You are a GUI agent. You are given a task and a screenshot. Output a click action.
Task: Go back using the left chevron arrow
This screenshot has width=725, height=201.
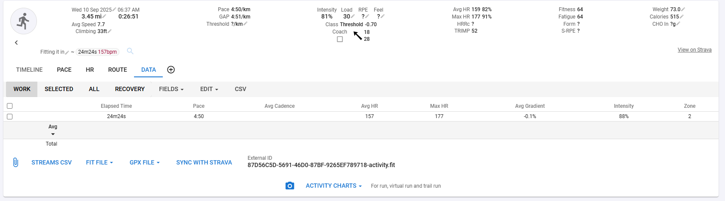click(x=16, y=43)
